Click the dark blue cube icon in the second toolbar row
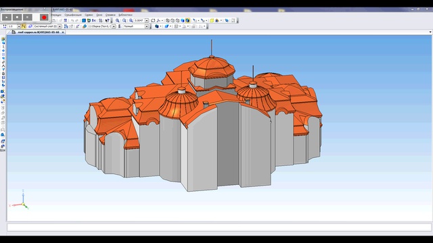 click(156, 26)
